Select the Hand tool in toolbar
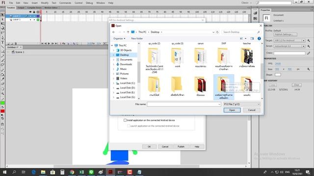This screenshot has height=176, width=314. pos(2,89)
